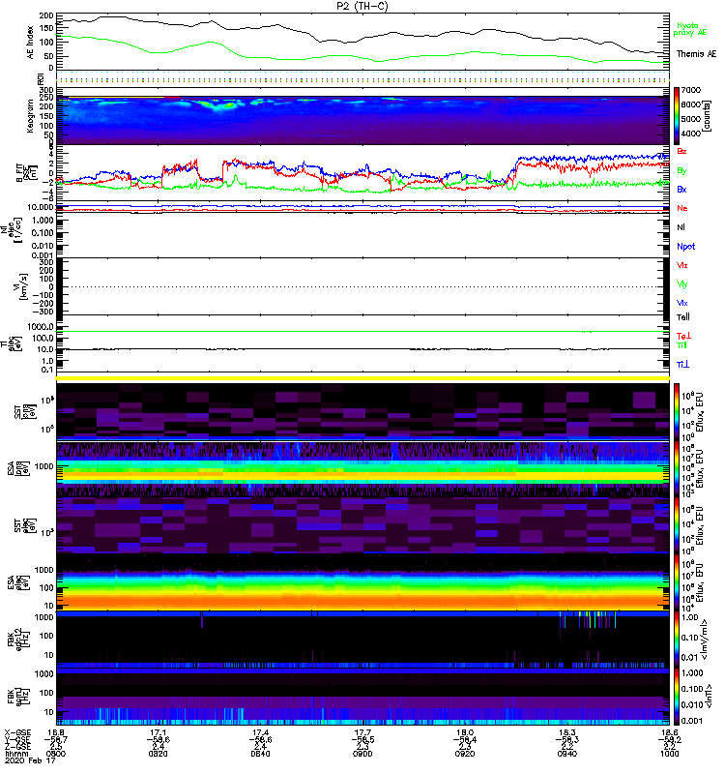The width and height of the screenshot is (725, 774).
Task: Click the Keogram counts color bar
Action: click(677, 115)
